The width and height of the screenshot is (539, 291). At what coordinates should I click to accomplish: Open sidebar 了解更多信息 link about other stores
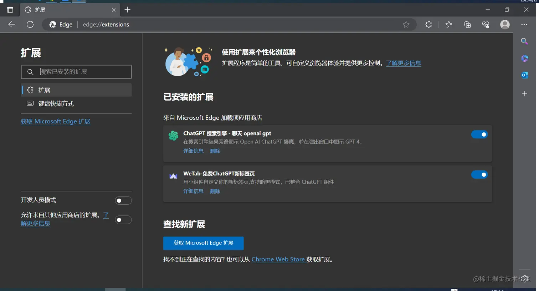[x=35, y=223]
